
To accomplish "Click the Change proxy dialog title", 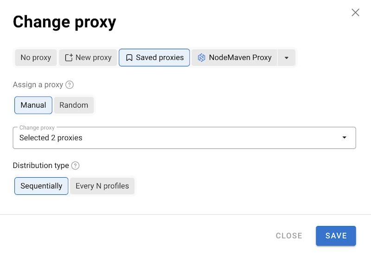I will [64, 22].
